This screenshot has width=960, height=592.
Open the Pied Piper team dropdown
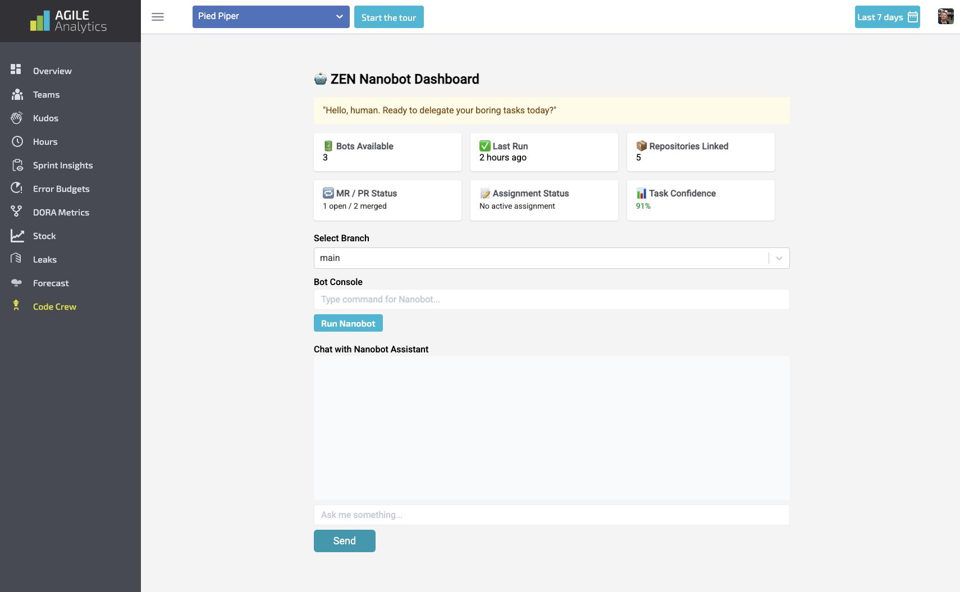pos(271,17)
